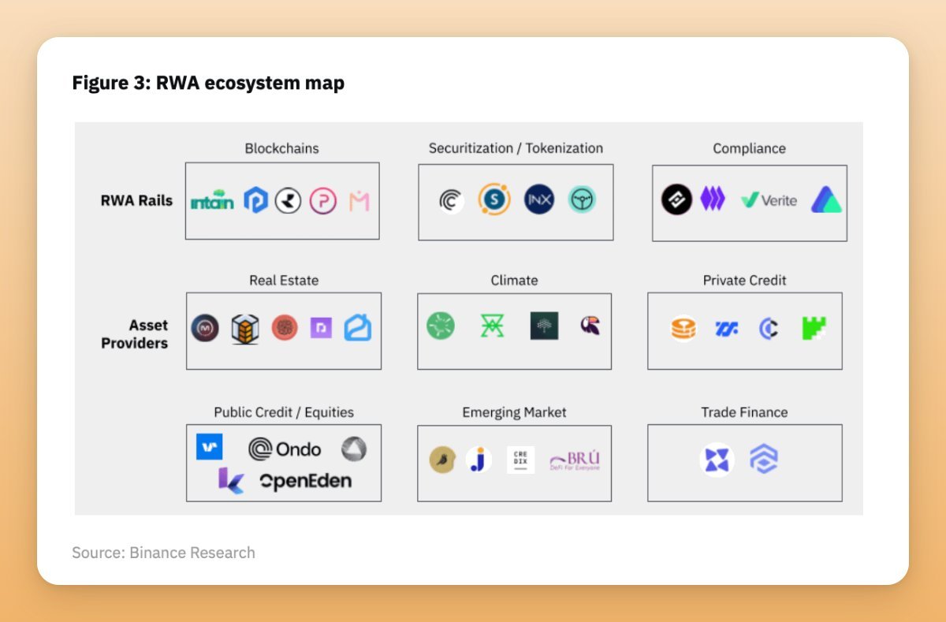Click the 'Trade Finance' heading
The width and height of the screenshot is (946, 622).
coord(744,412)
